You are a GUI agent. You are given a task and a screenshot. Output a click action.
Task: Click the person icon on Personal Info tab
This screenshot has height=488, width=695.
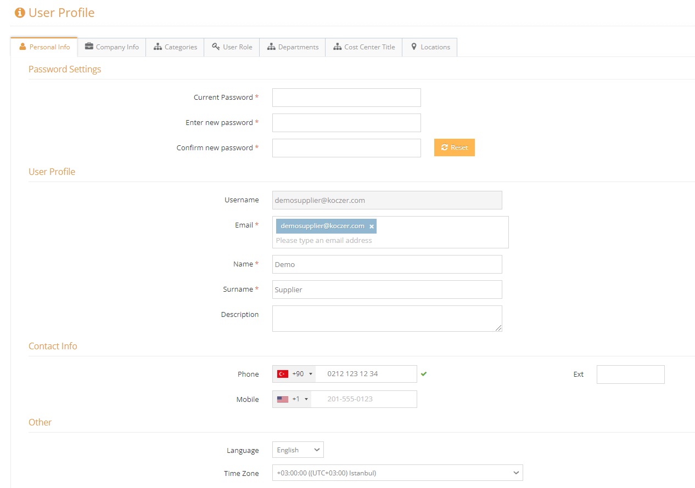pyautogui.click(x=23, y=47)
